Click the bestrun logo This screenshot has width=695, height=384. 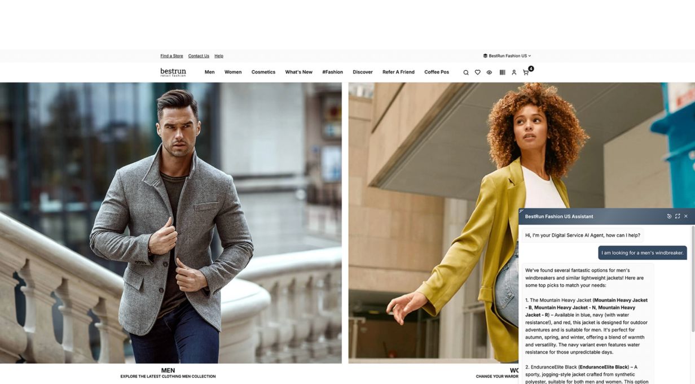tap(173, 72)
